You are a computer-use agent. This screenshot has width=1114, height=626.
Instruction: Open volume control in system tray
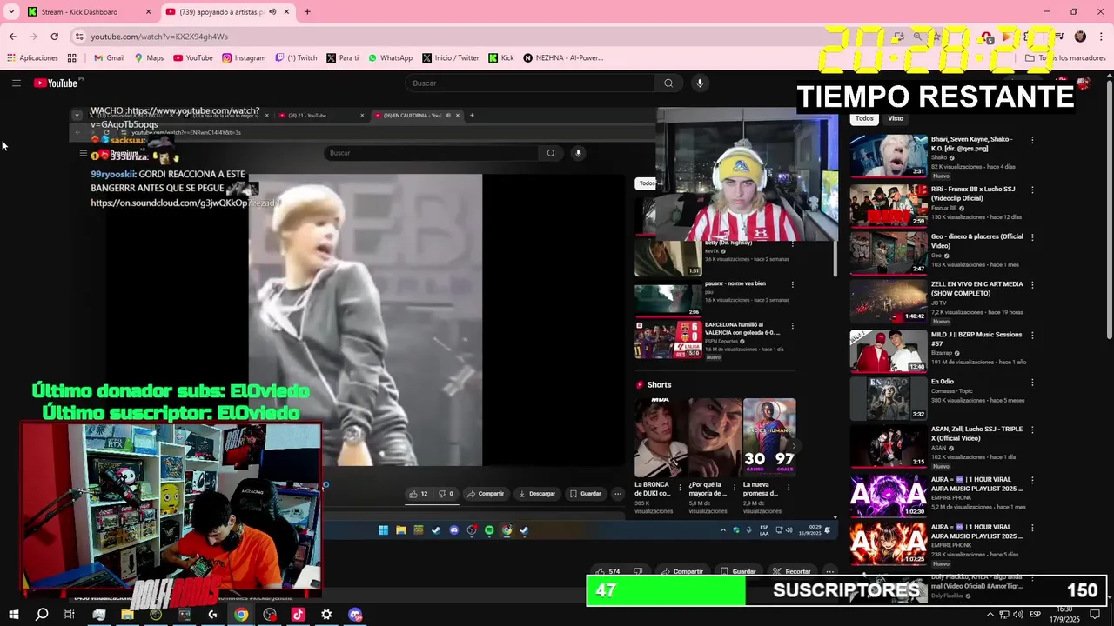pos(1017,615)
